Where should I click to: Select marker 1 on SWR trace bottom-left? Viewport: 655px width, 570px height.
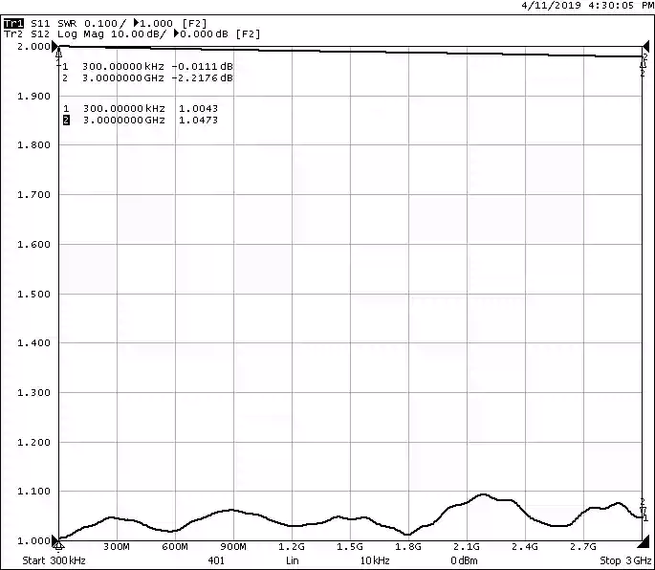59,545
